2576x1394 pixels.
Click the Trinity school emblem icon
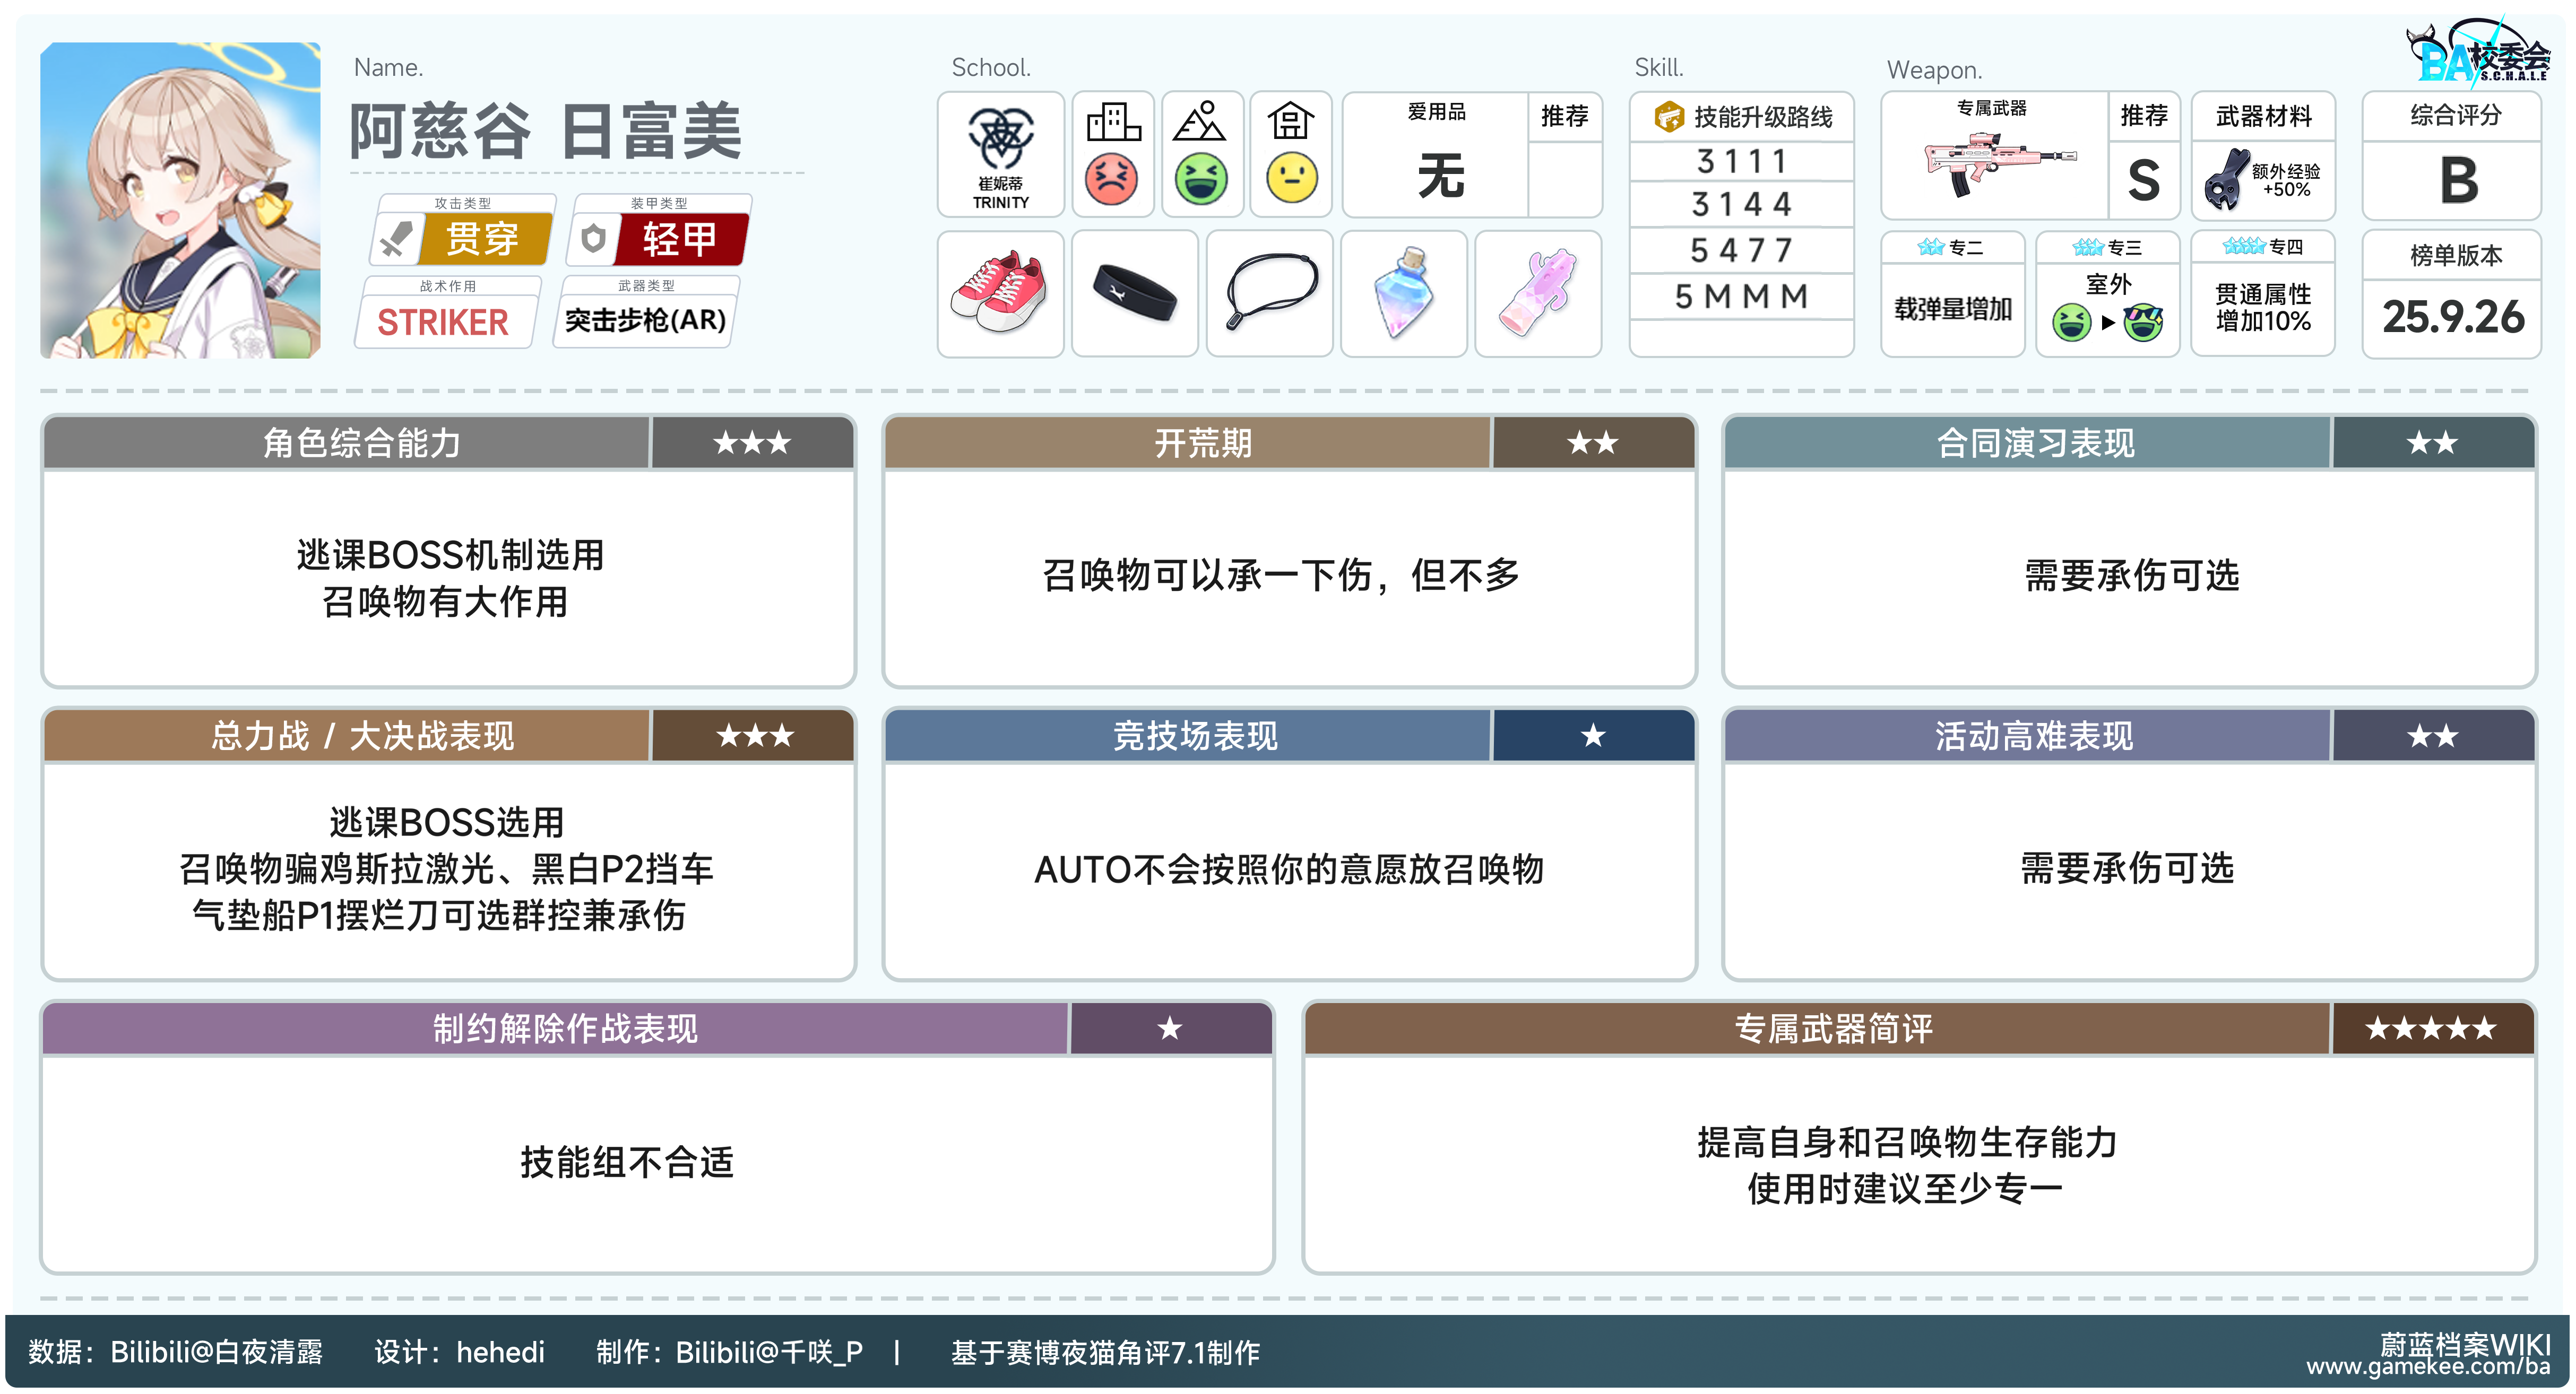(1000, 138)
